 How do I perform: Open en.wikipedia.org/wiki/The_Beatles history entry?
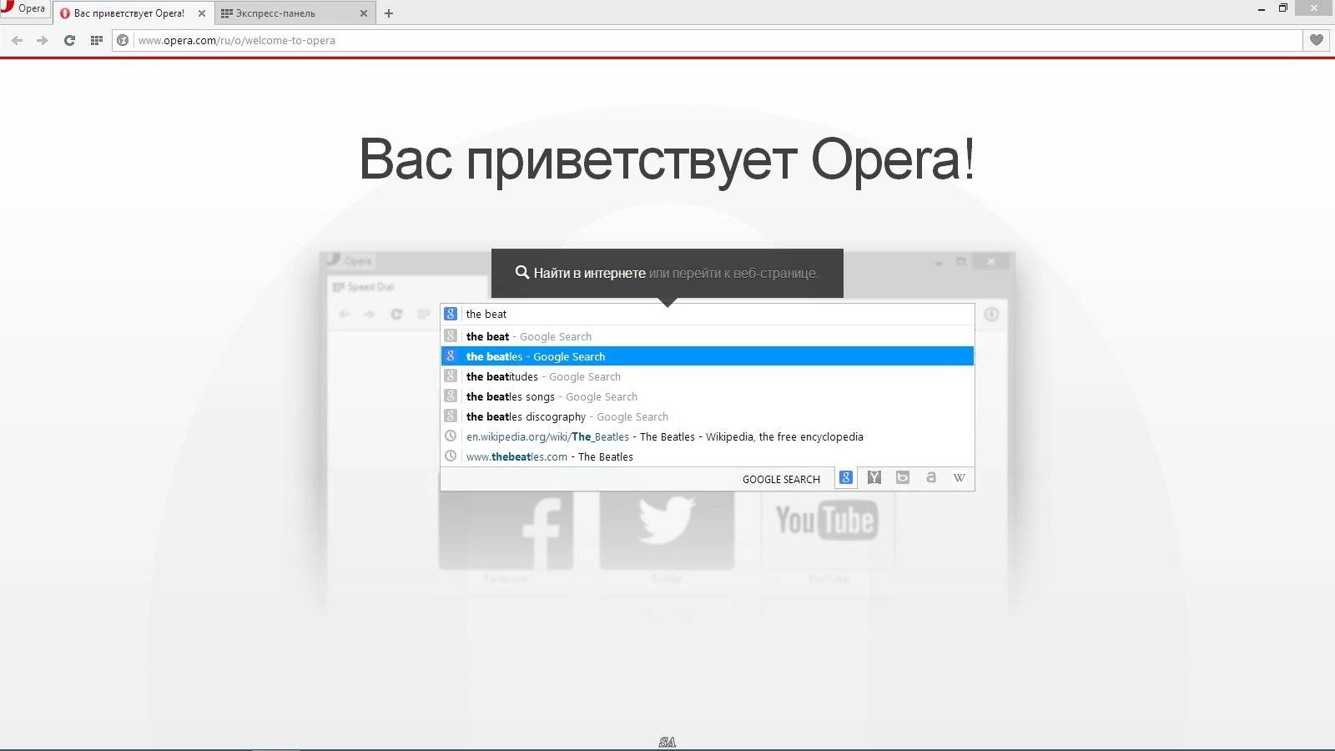click(707, 436)
